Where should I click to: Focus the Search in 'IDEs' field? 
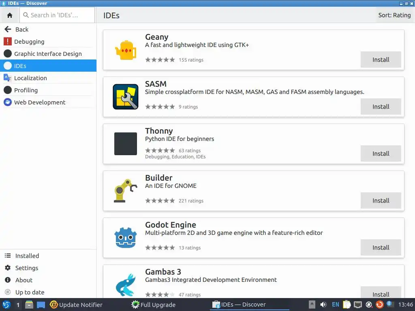57,15
